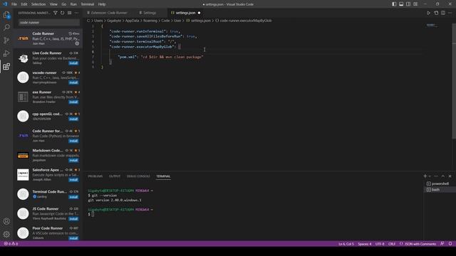This screenshot has height=256, width=456.
Task: Select the bash terminal entry
Action: tap(440, 190)
